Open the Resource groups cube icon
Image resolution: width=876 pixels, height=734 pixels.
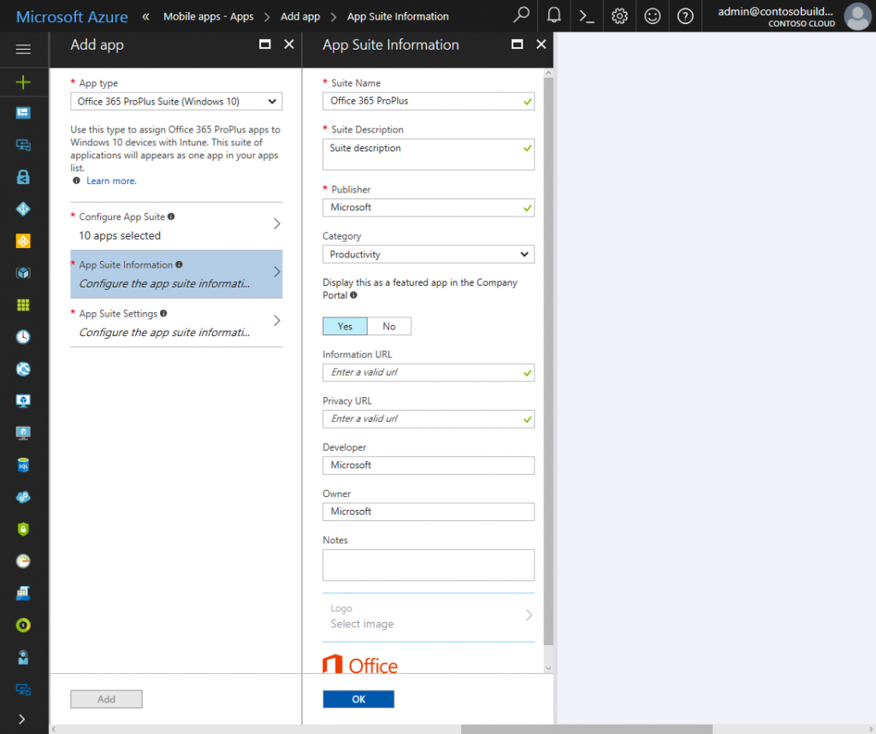pyautogui.click(x=23, y=273)
